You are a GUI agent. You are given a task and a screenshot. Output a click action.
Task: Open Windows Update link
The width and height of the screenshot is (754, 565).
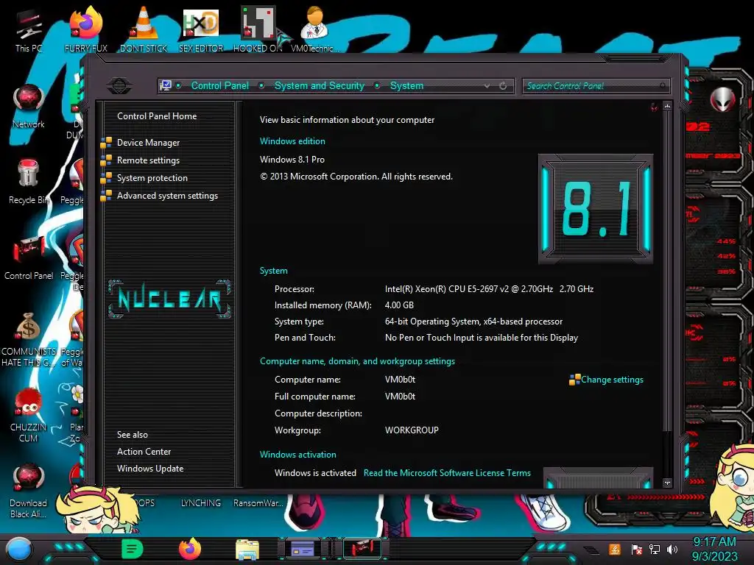(x=150, y=469)
